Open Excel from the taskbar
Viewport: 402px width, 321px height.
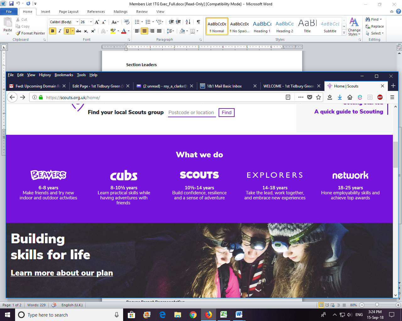pos(224,314)
